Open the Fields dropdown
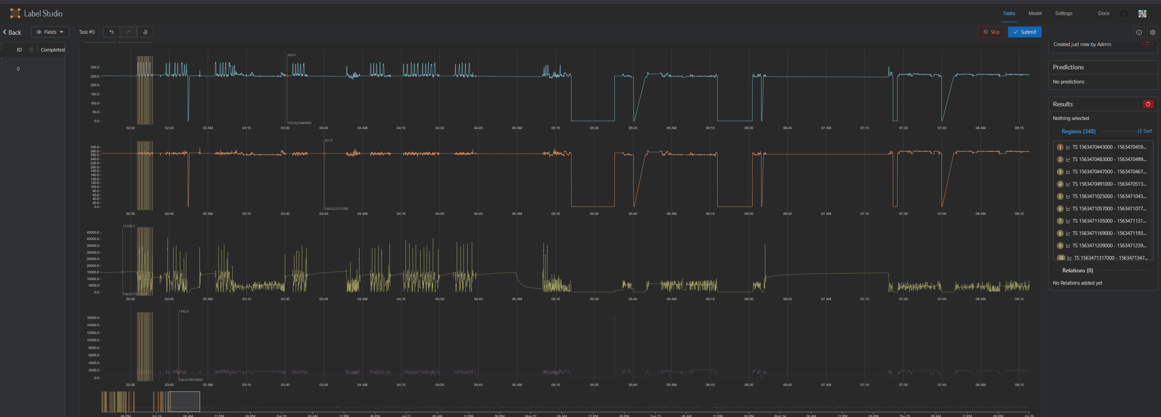This screenshot has height=417, width=1161. pyautogui.click(x=49, y=32)
